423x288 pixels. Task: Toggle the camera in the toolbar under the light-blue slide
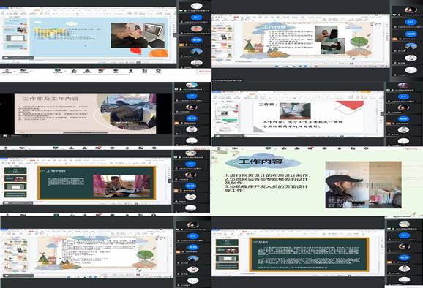23,71
